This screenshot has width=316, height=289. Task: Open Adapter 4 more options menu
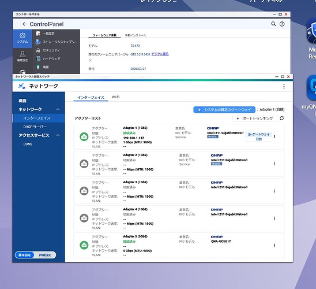tap(274, 218)
